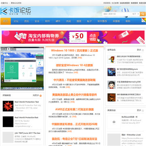Select the 首页 navigation tab

6,21
